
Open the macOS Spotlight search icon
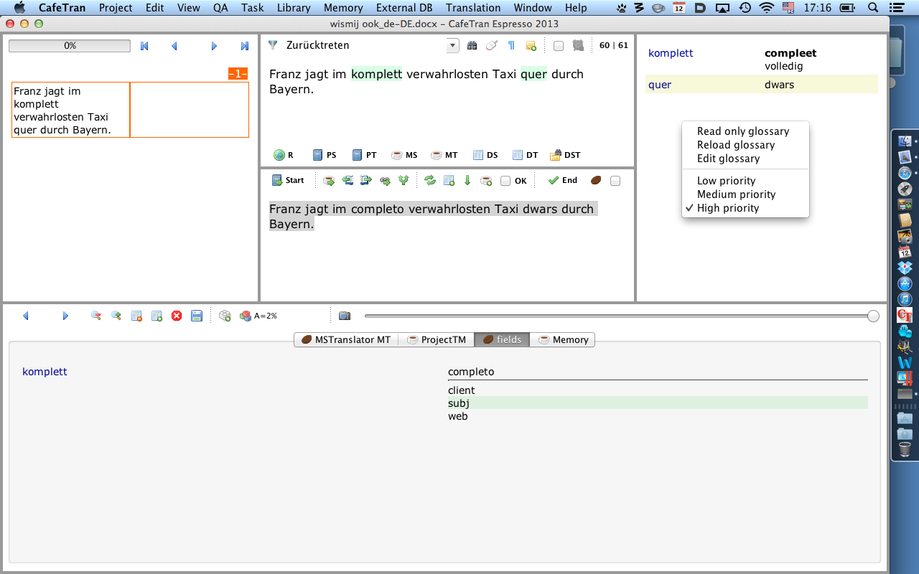pyautogui.click(x=874, y=8)
